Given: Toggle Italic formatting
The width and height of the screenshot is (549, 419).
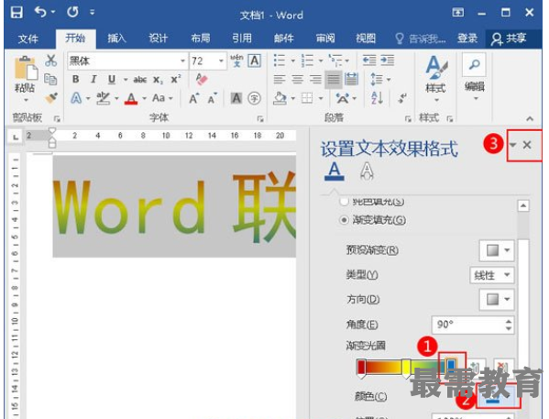Looking at the screenshot, I should [x=93, y=80].
